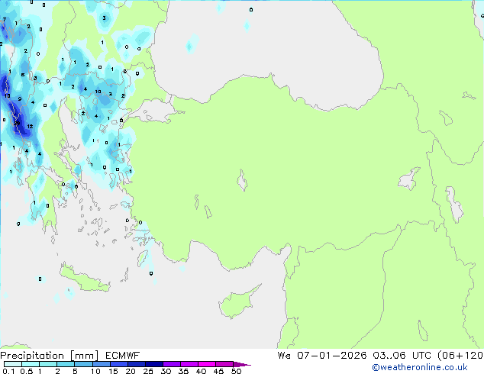The image size is (484, 374).
Task: Click the 5–10 mm legend swatch
Action: 83,364
